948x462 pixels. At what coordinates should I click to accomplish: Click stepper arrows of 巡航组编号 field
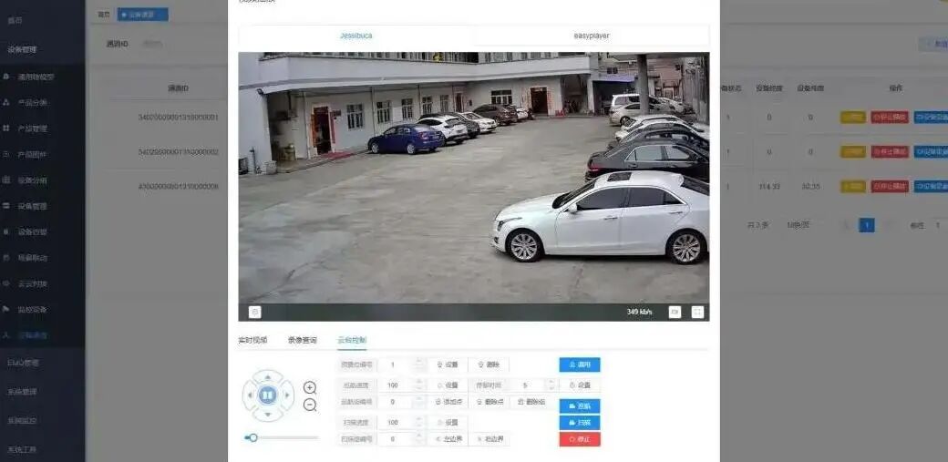pyautogui.click(x=419, y=402)
